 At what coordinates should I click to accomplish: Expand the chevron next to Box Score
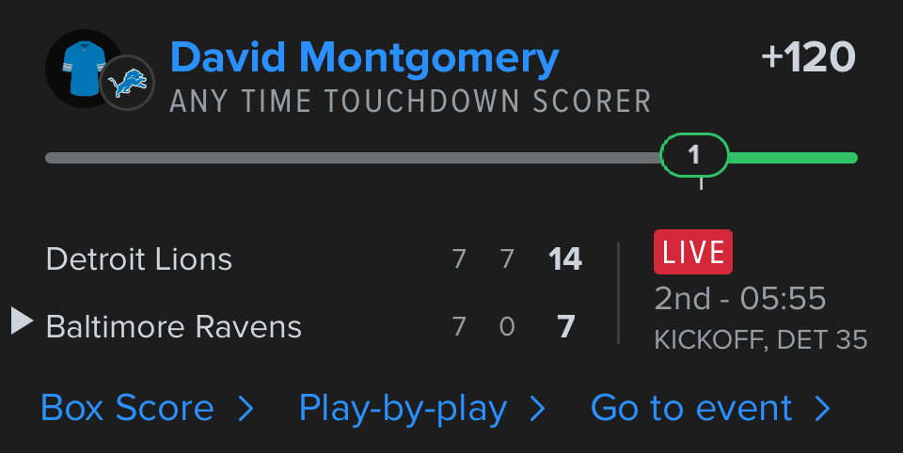click(246, 408)
